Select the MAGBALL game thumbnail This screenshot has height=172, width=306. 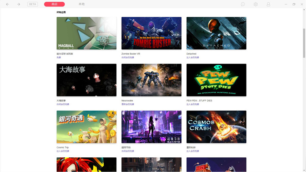(x=86, y=33)
